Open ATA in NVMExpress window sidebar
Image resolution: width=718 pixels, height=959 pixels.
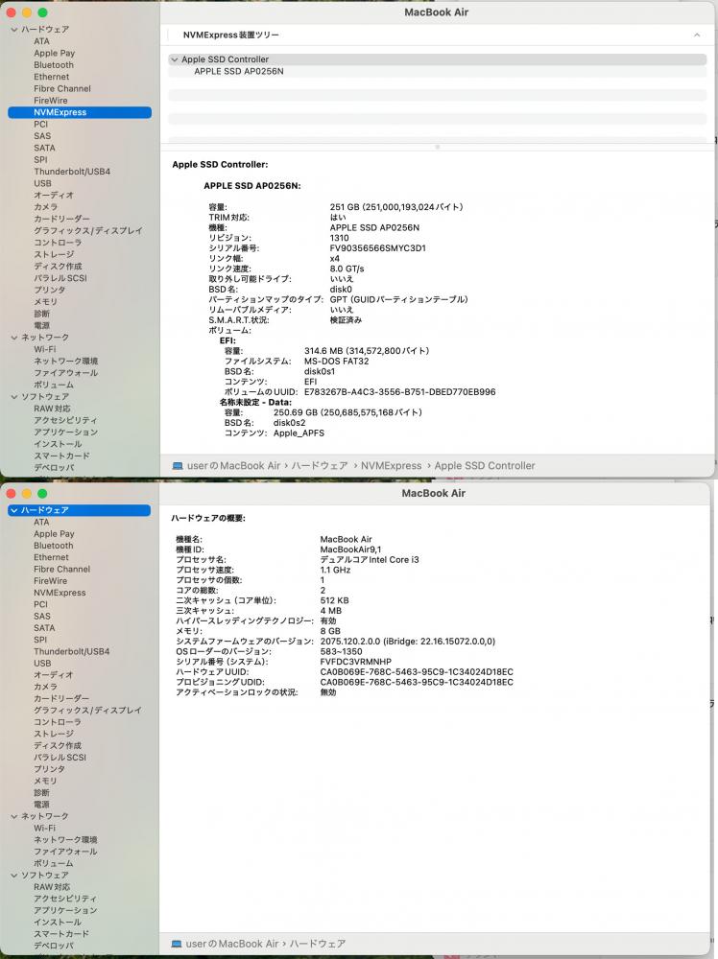click(x=41, y=41)
